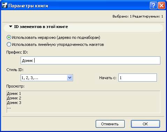
Task: Collapse 'ID элементов в этой книге' section
Action: (x=10, y=27)
